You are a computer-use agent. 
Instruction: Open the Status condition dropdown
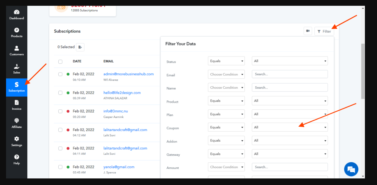226,61
